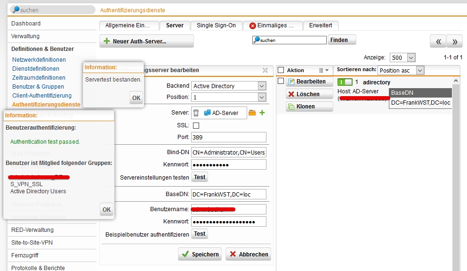Click Test next to Beispielbenutzer authentifizieren
The image size is (467, 271).
coord(200,234)
